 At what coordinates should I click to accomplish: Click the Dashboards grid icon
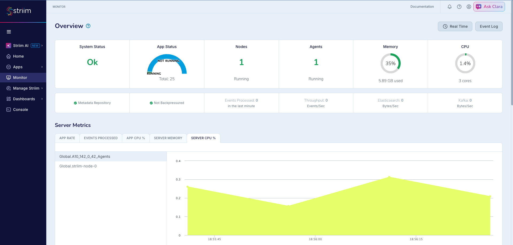9,99
